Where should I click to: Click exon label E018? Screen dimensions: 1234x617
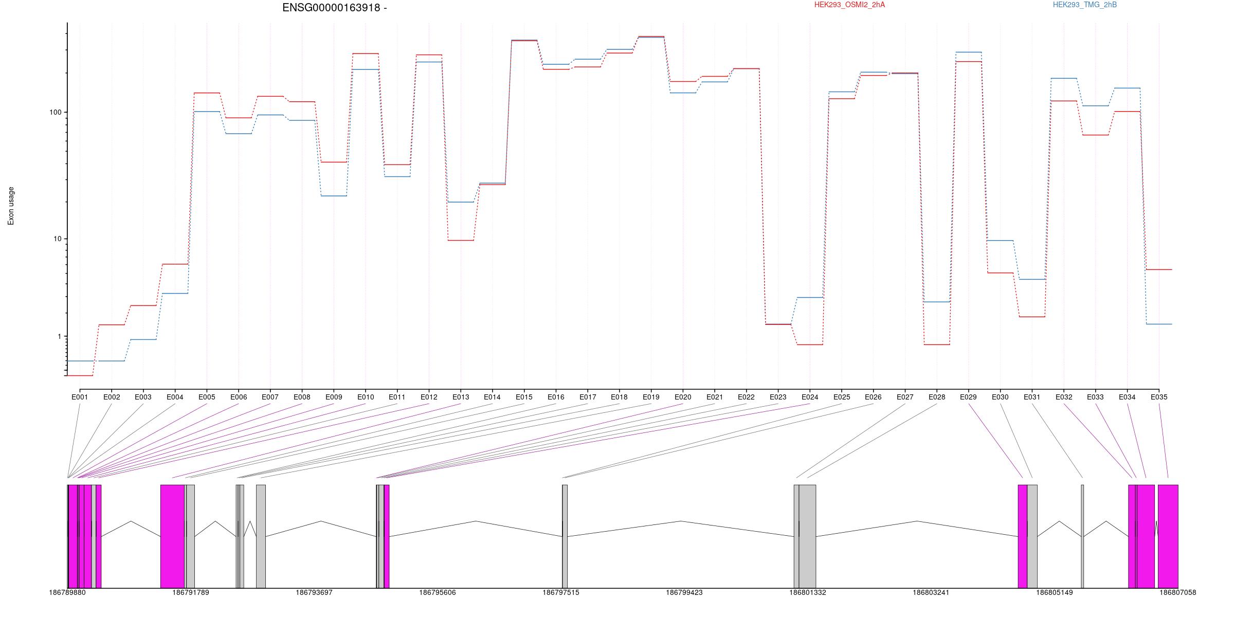click(x=619, y=397)
